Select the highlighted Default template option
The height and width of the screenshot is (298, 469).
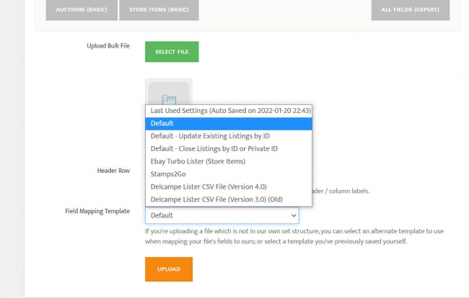228,123
